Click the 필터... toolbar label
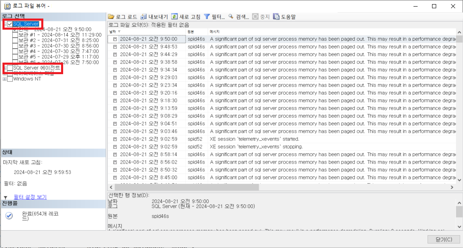 (x=218, y=17)
